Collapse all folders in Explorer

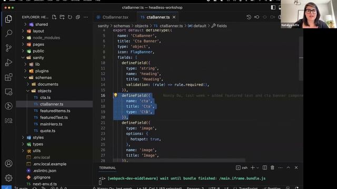(x=78, y=17)
